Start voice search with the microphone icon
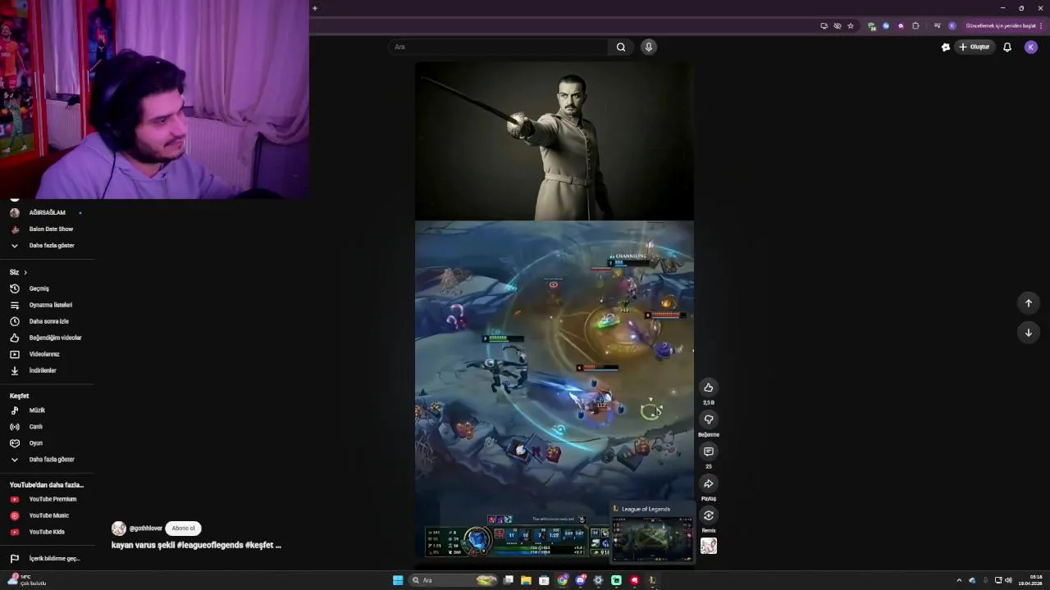Screen dimensions: 1050x590 click(x=648, y=47)
